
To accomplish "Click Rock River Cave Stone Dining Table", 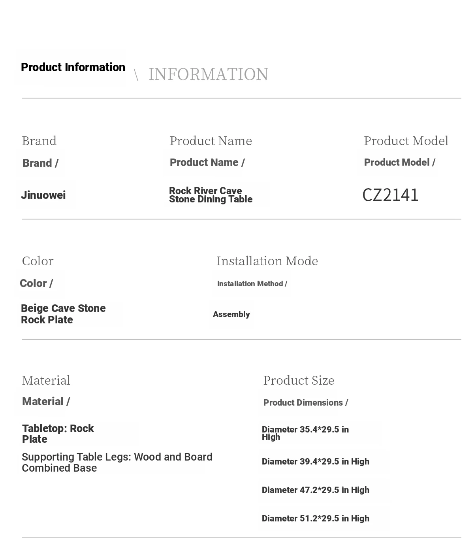I will pyautogui.click(x=211, y=195).
